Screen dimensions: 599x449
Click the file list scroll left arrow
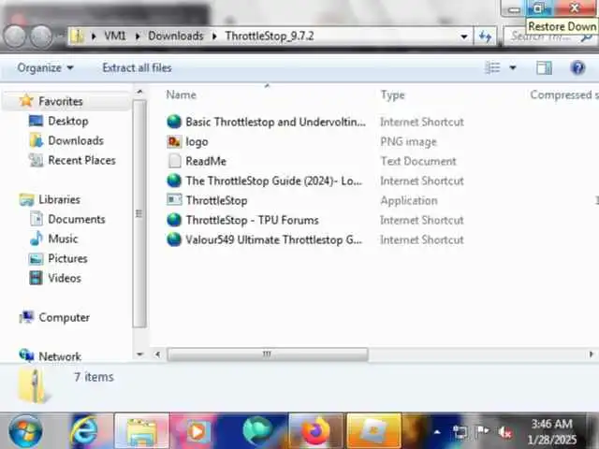click(157, 355)
